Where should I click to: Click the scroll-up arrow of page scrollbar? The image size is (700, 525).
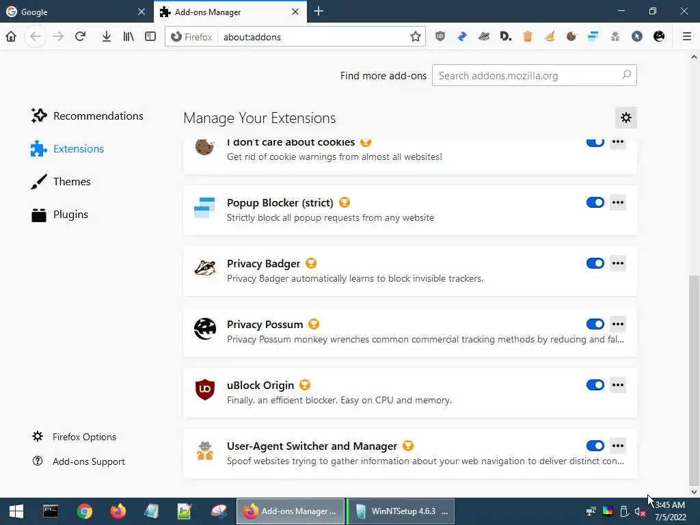coord(694,57)
